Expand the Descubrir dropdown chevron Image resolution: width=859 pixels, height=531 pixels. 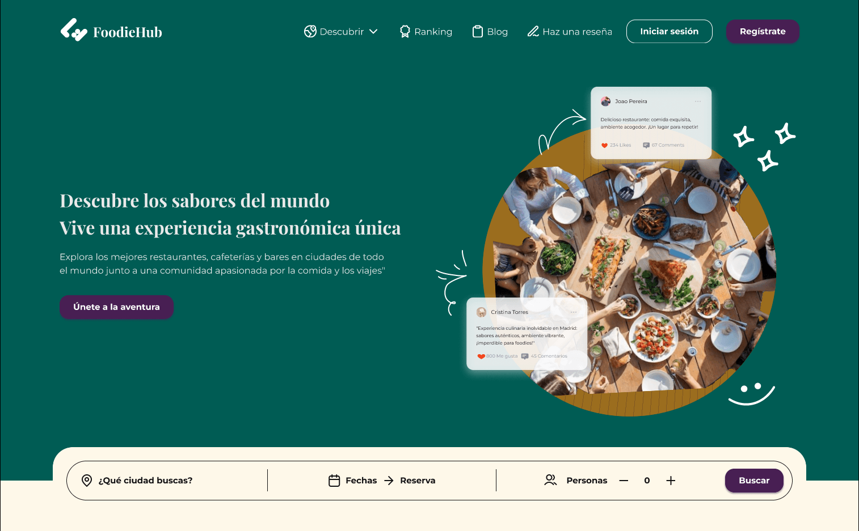[373, 32]
